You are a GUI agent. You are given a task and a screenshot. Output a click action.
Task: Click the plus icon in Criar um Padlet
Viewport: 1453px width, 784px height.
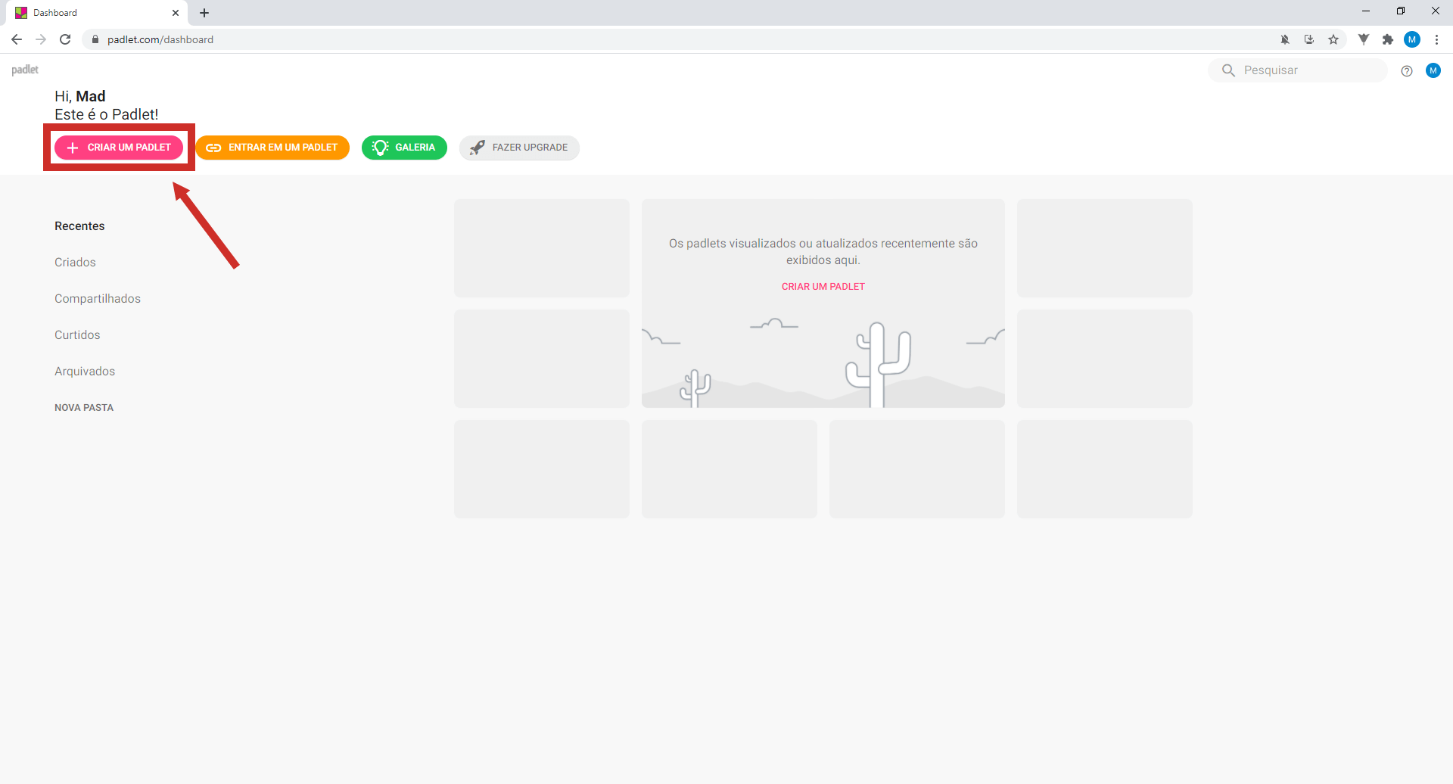[73, 148]
